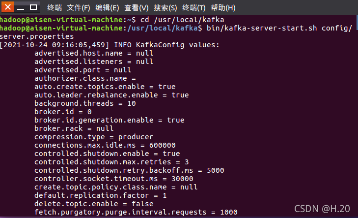Click the 'server.properties' line
The height and width of the screenshot is (218, 358).
[37, 36]
